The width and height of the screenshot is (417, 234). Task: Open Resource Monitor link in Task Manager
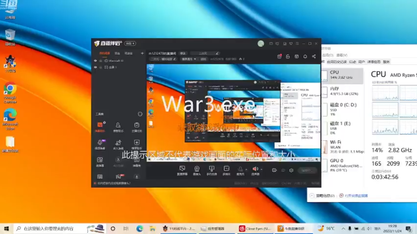[353, 196]
